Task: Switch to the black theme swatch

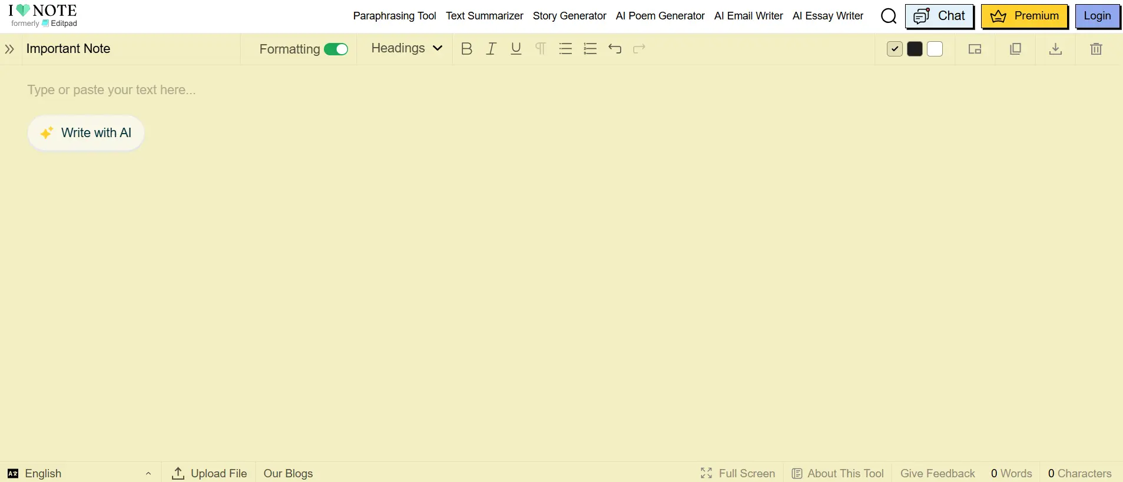Action: point(915,49)
